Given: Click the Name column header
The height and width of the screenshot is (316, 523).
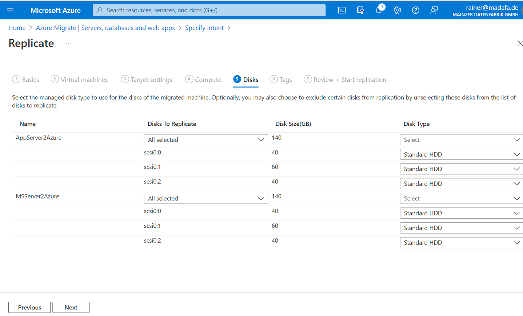Looking at the screenshot, I should point(28,124).
